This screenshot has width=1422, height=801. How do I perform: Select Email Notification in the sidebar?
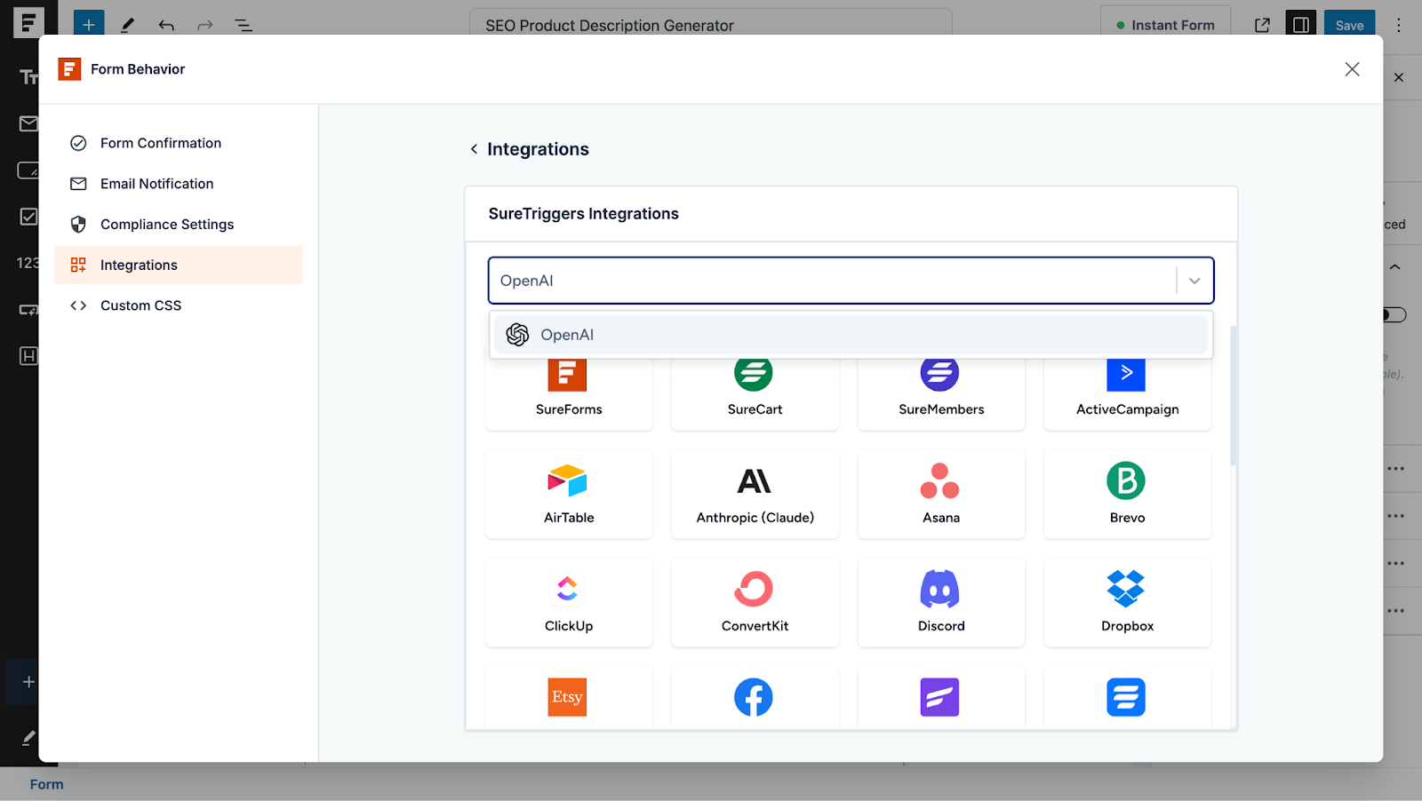point(156,183)
